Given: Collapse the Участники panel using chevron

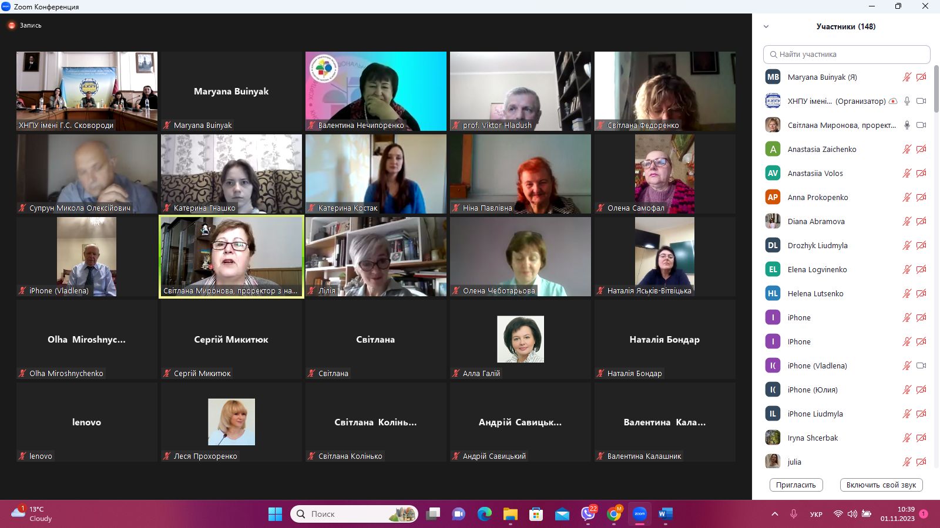Looking at the screenshot, I should click(766, 26).
